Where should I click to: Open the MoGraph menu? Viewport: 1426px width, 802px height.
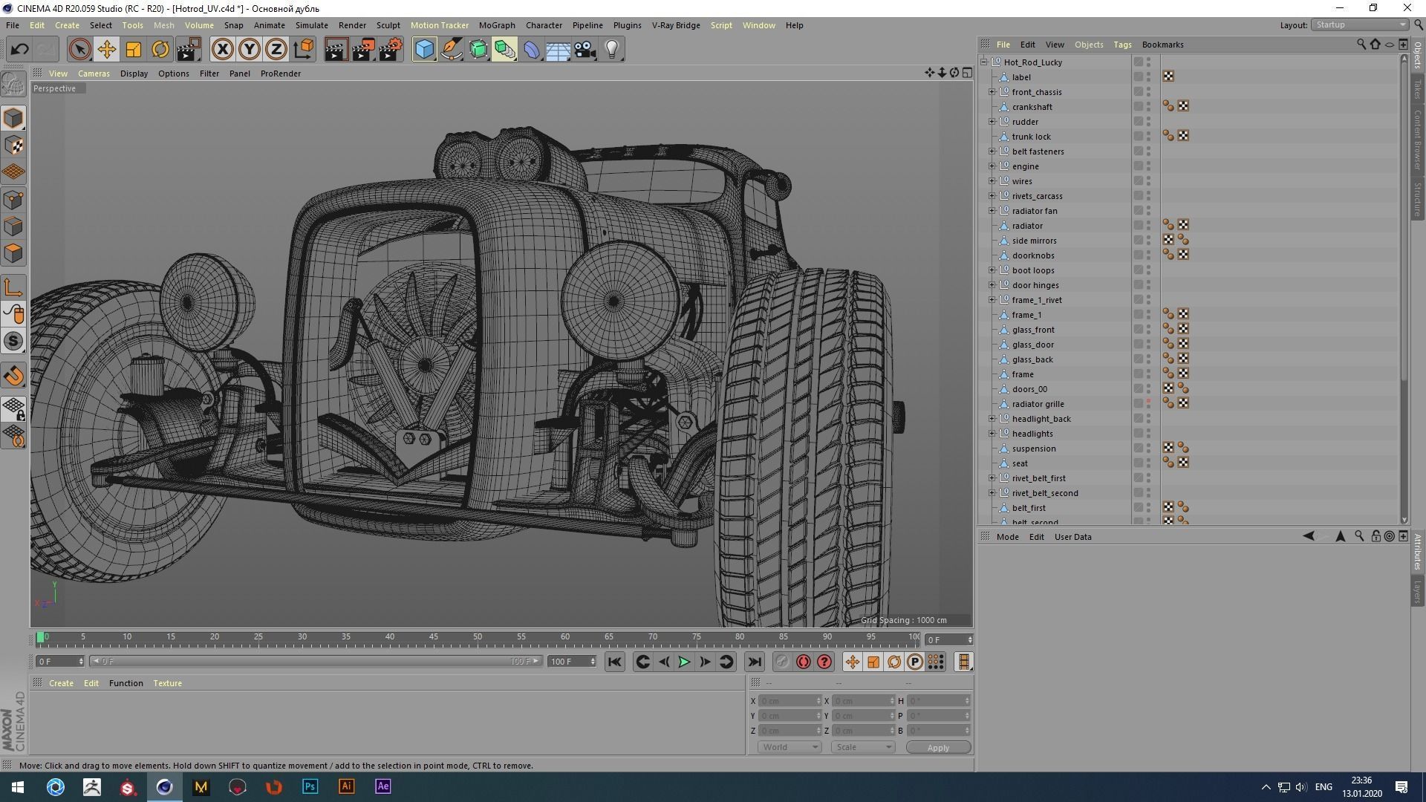pos(497,25)
